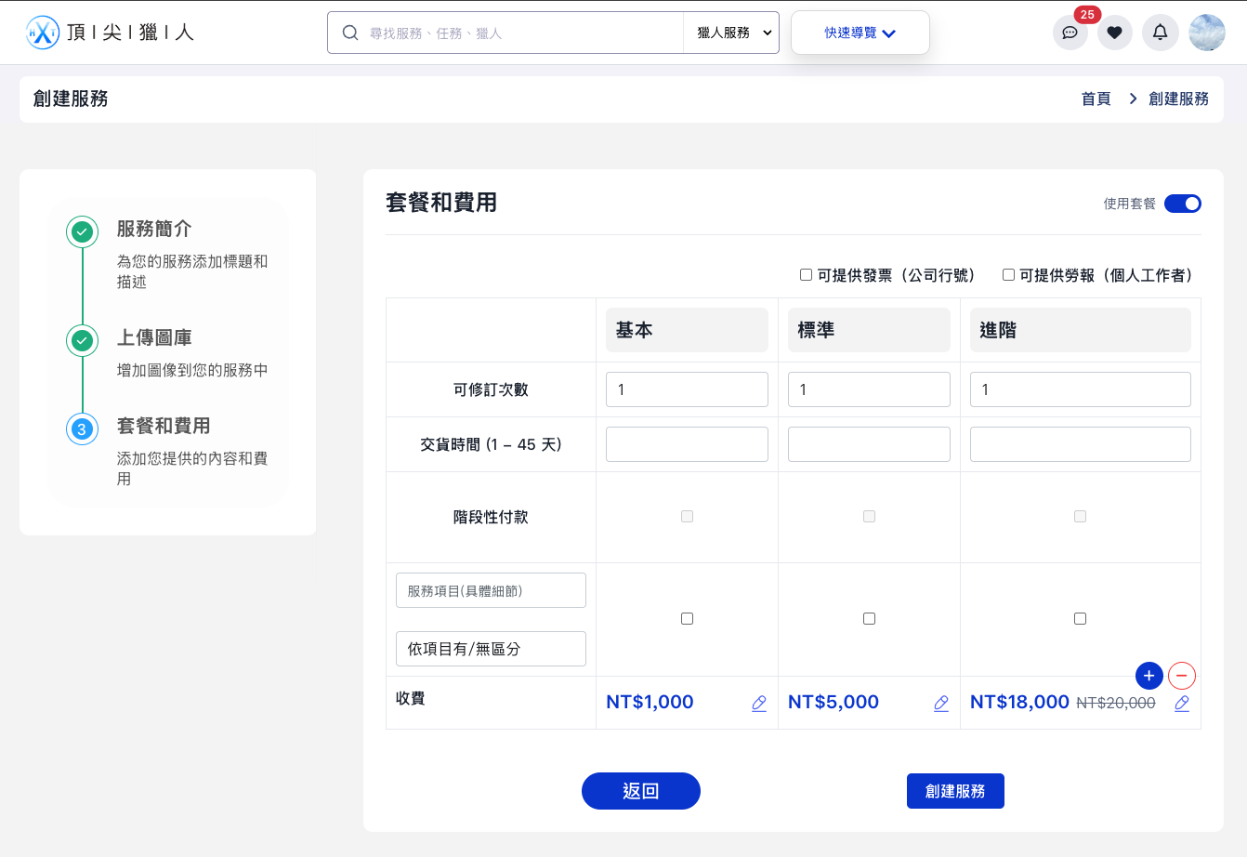Open the notifications bell
This screenshot has height=857, width=1247.
pos(1160,33)
